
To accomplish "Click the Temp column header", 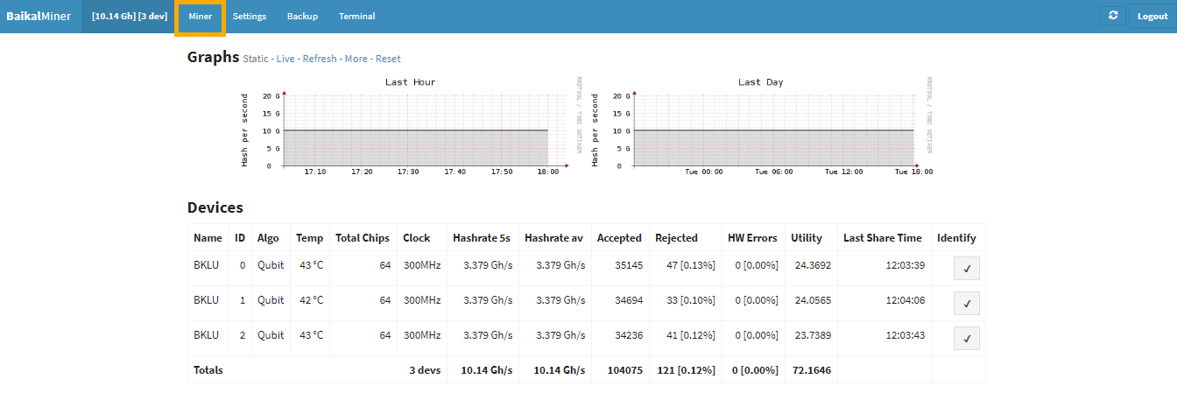I will 309,238.
